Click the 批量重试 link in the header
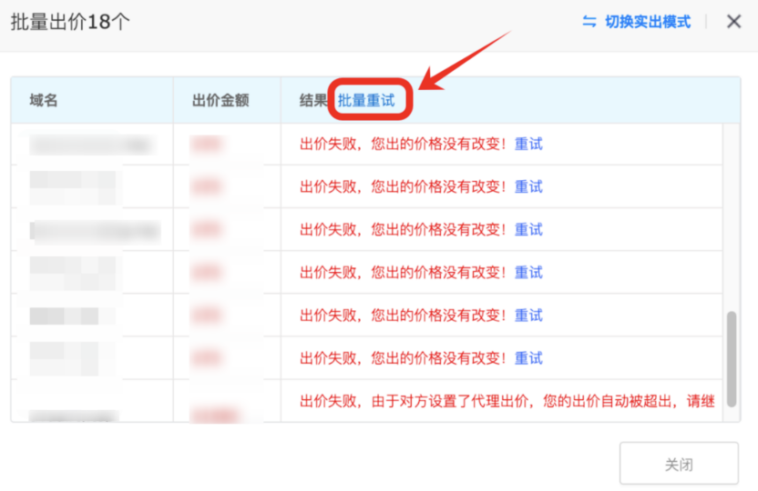Screen dimensions: 758x491 [x=366, y=100]
